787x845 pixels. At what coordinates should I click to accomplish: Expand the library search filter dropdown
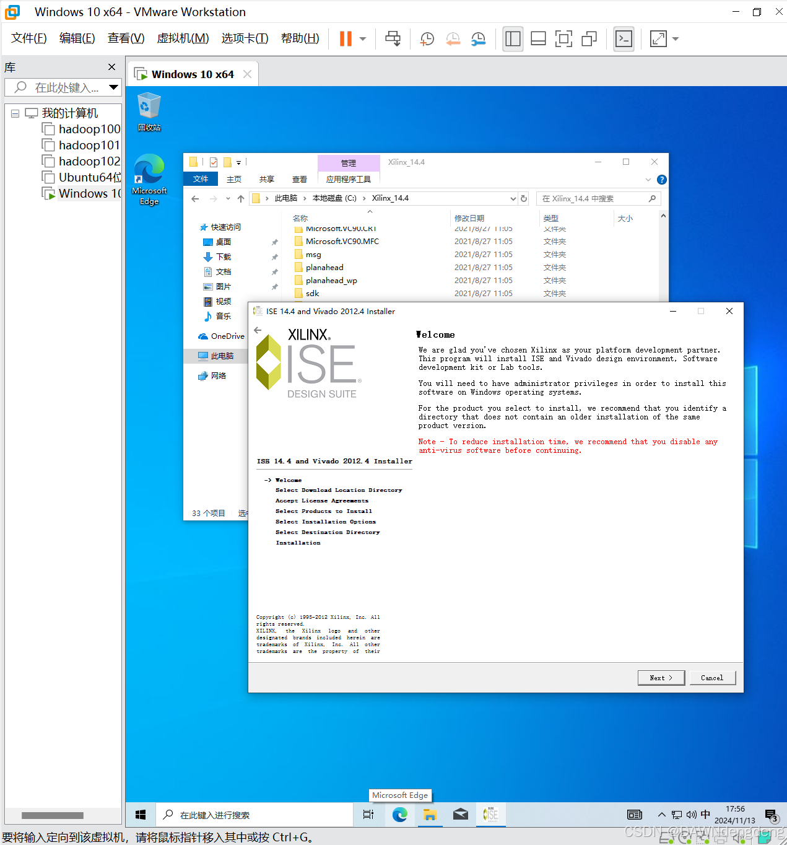pos(114,87)
